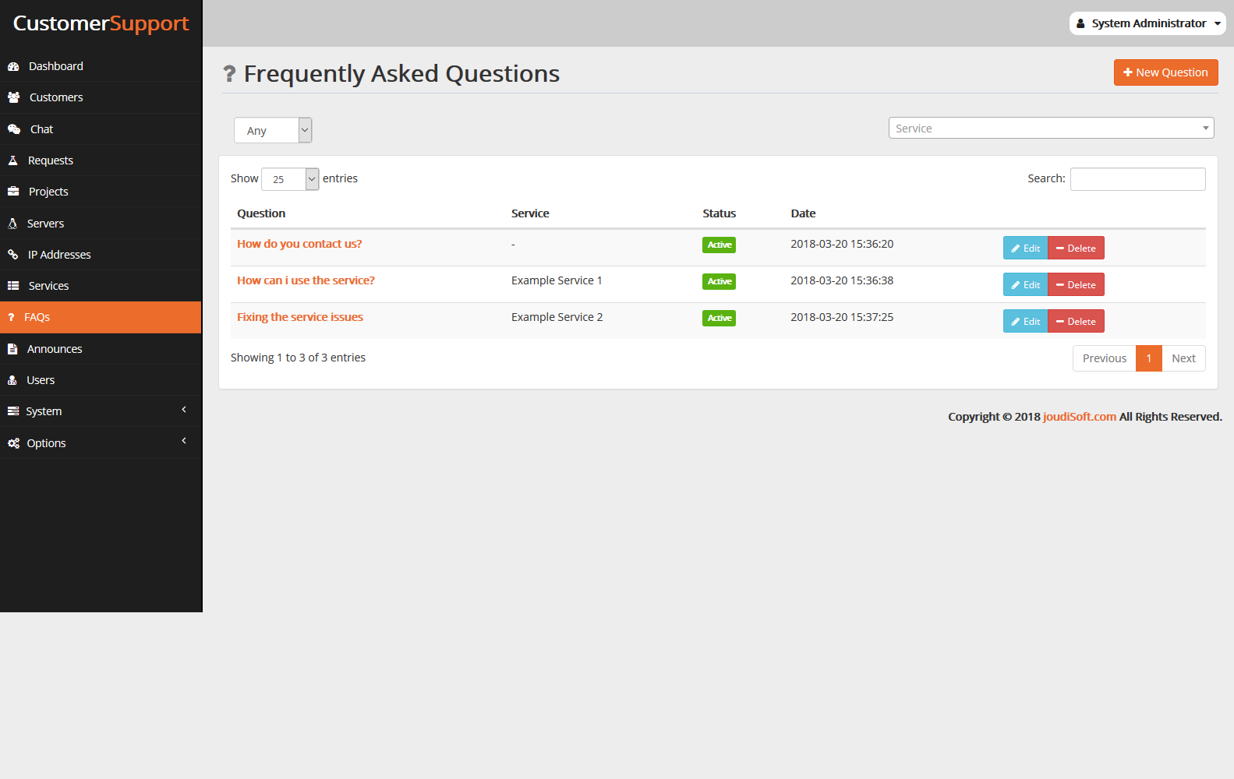
Task: Click the Customers group icon
Action: click(13, 97)
